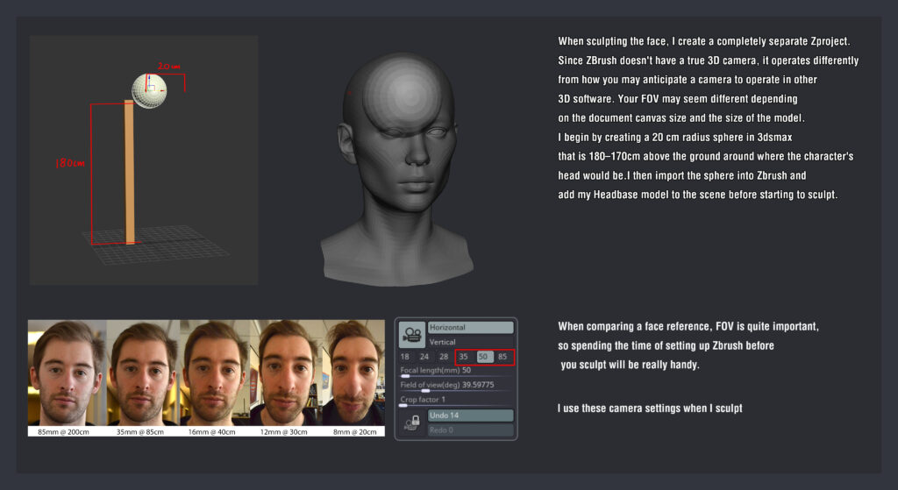Click the Field of view(deg) slider

pyautogui.click(x=456, y=386)
